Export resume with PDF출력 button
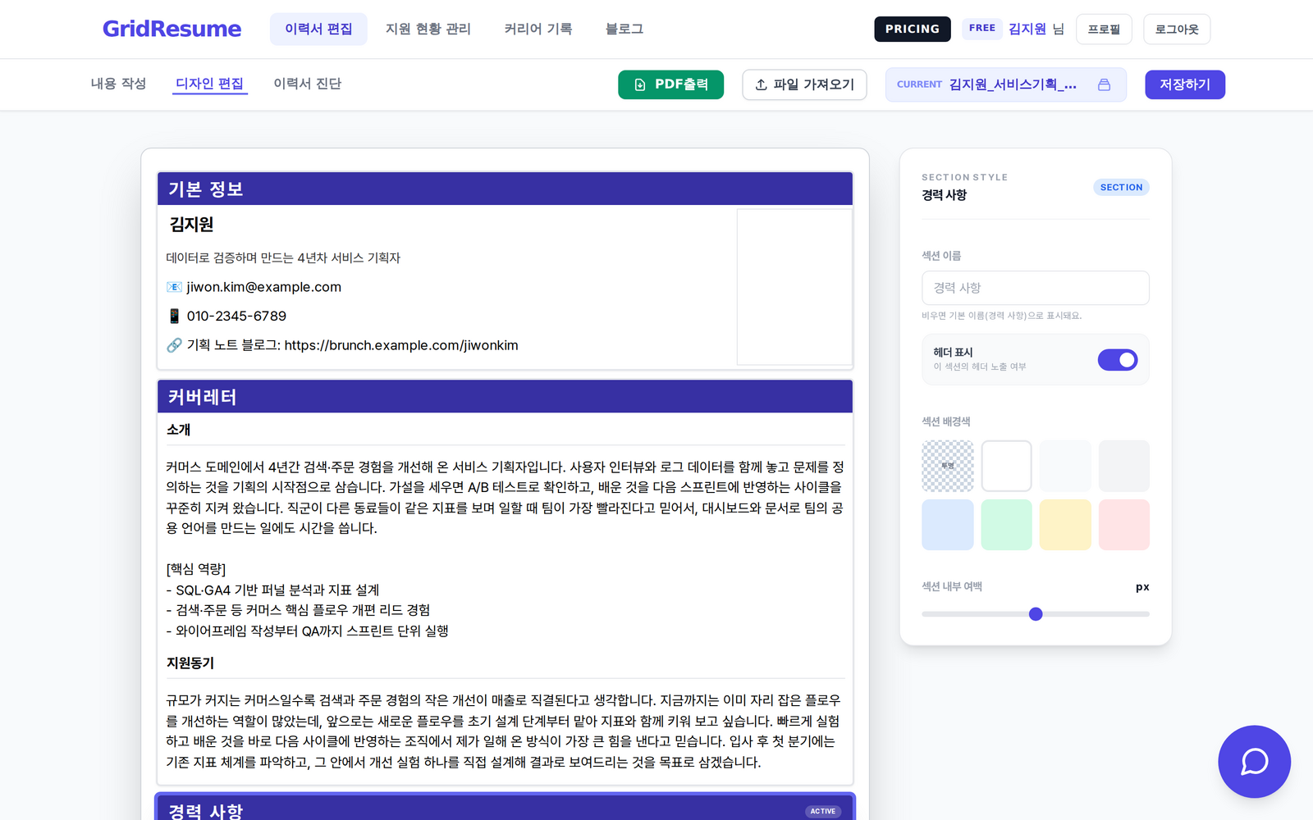The width and height of the screenshot is (1313, 820). click(670, 84)
